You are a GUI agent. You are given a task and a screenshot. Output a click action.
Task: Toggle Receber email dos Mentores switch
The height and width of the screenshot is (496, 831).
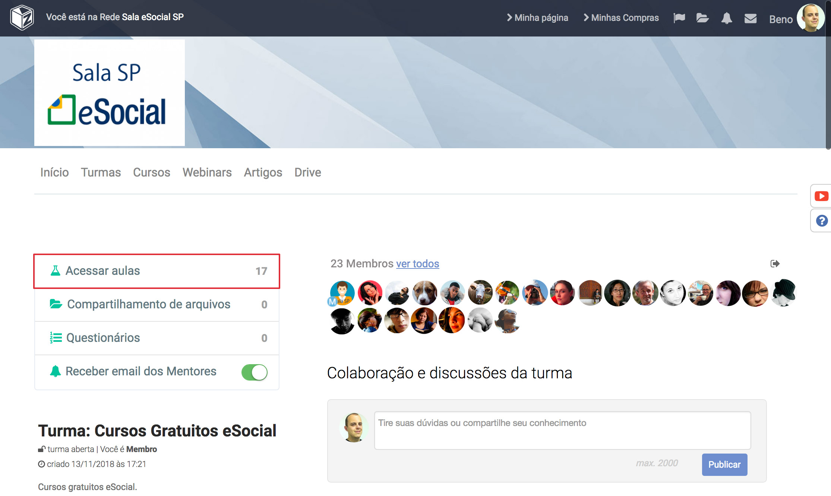click(x=255, y=372)
